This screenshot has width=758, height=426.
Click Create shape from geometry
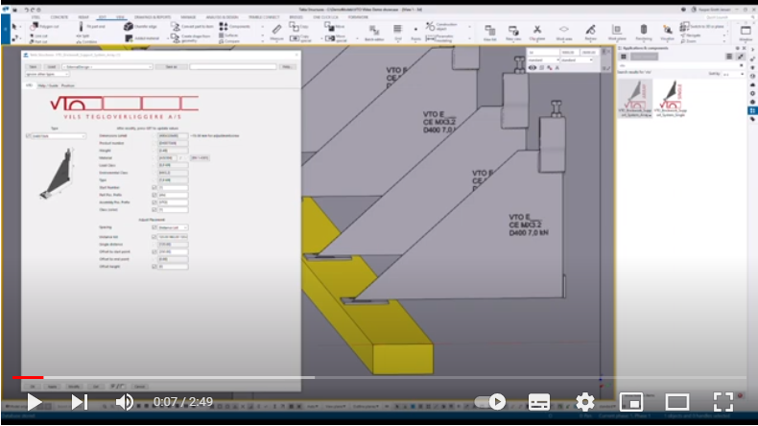tap(191, 38)
